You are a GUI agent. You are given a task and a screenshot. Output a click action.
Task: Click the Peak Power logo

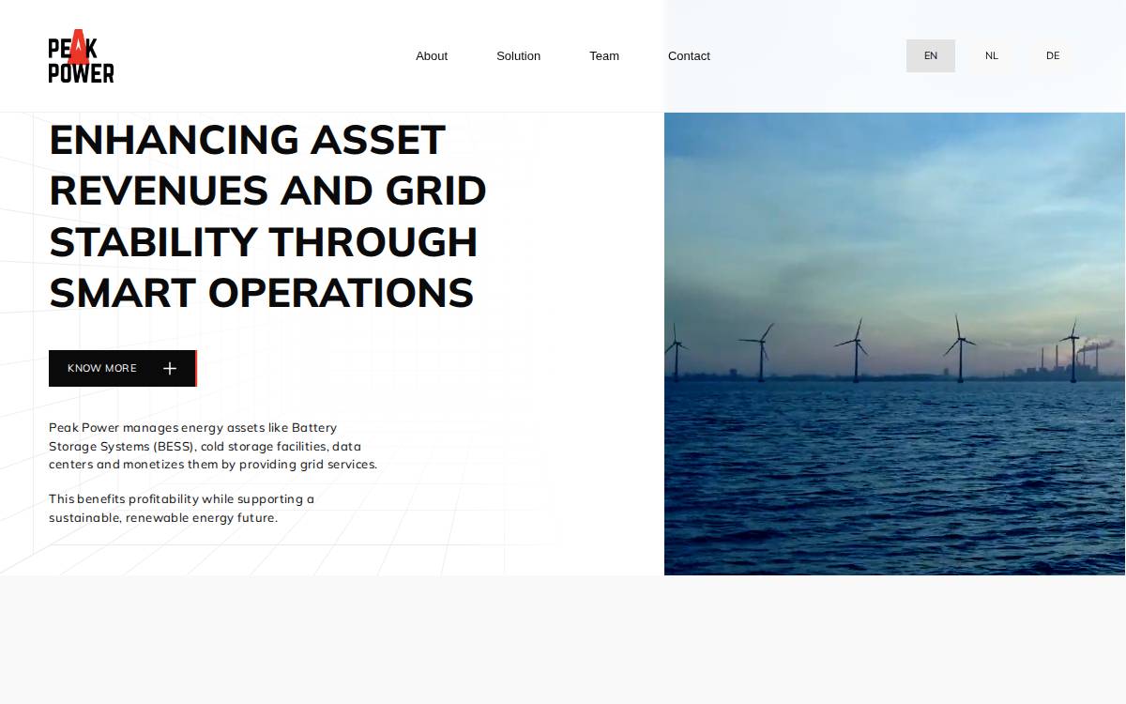(x=81, y=56)
